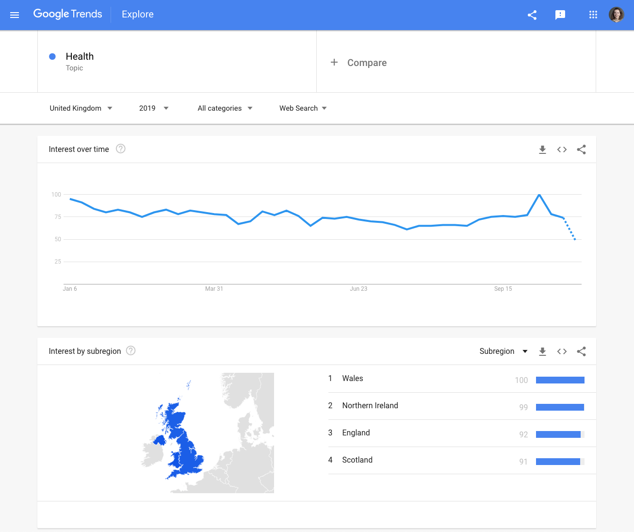Download Interest over time data as CSV
Screen dimensions: 634x532
tap(542, 150)
